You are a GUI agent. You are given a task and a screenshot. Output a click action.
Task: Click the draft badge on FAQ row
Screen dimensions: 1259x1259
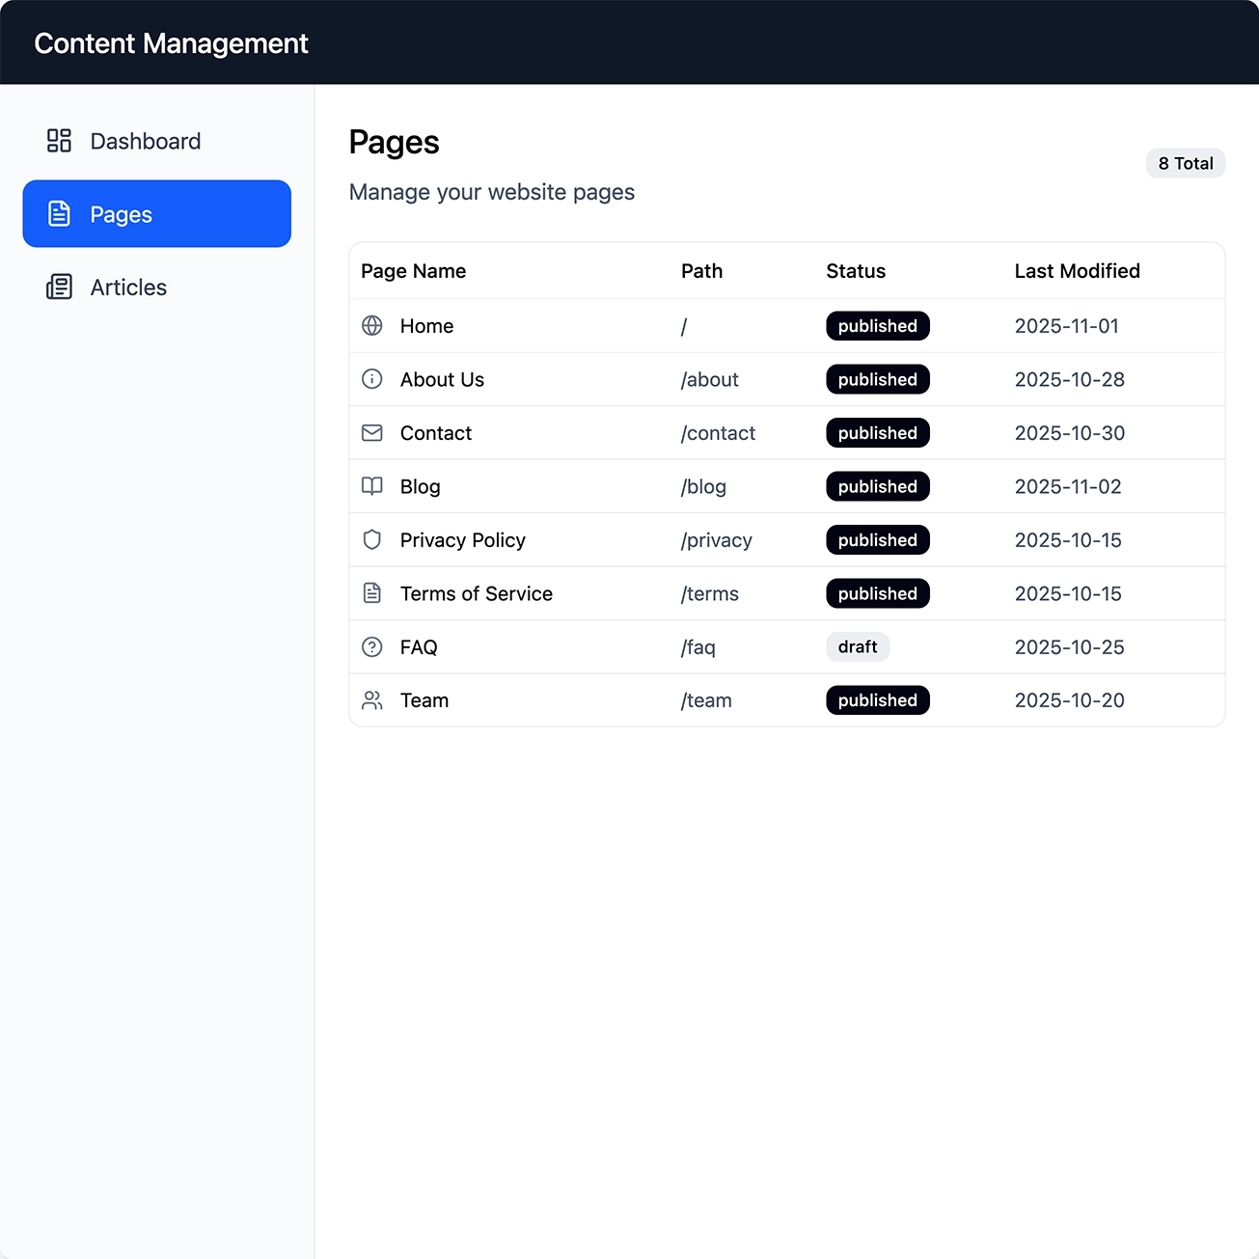pos(857,646)
